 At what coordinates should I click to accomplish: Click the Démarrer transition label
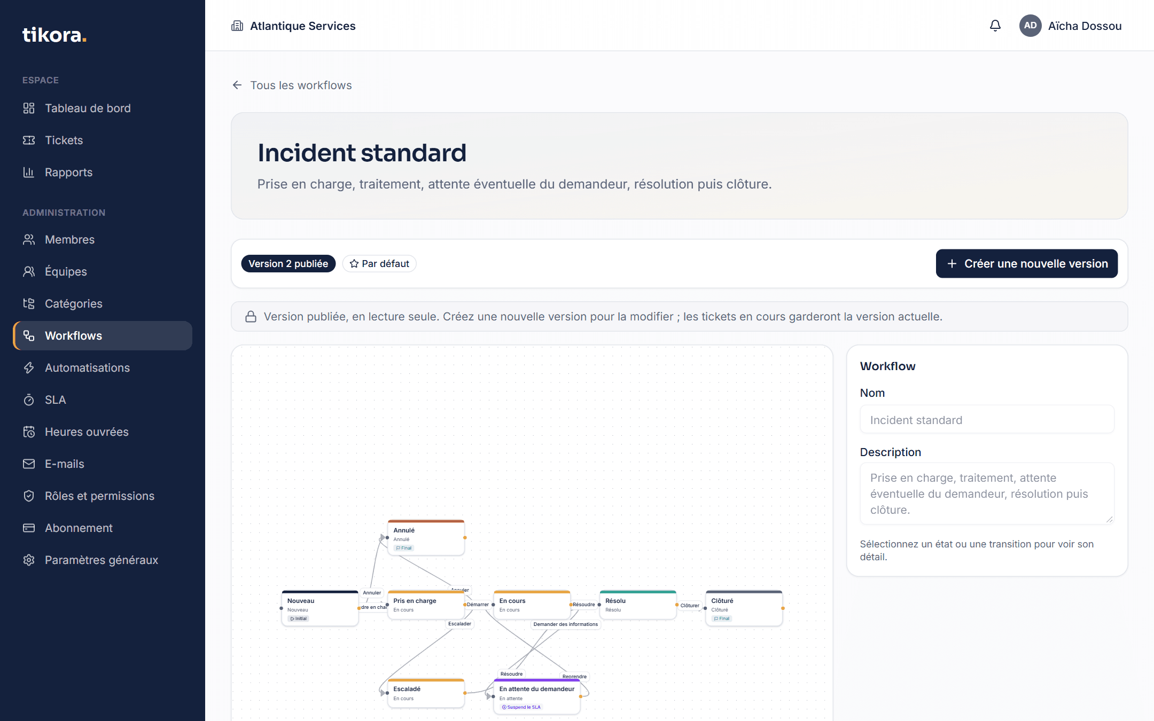tap(478, 605)
